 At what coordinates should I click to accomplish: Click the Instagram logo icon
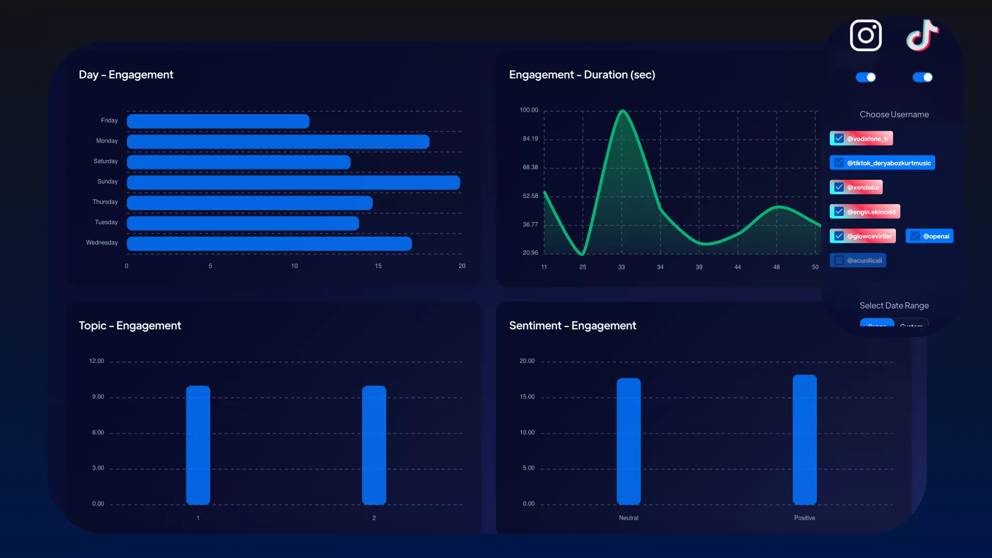(865, 36)
